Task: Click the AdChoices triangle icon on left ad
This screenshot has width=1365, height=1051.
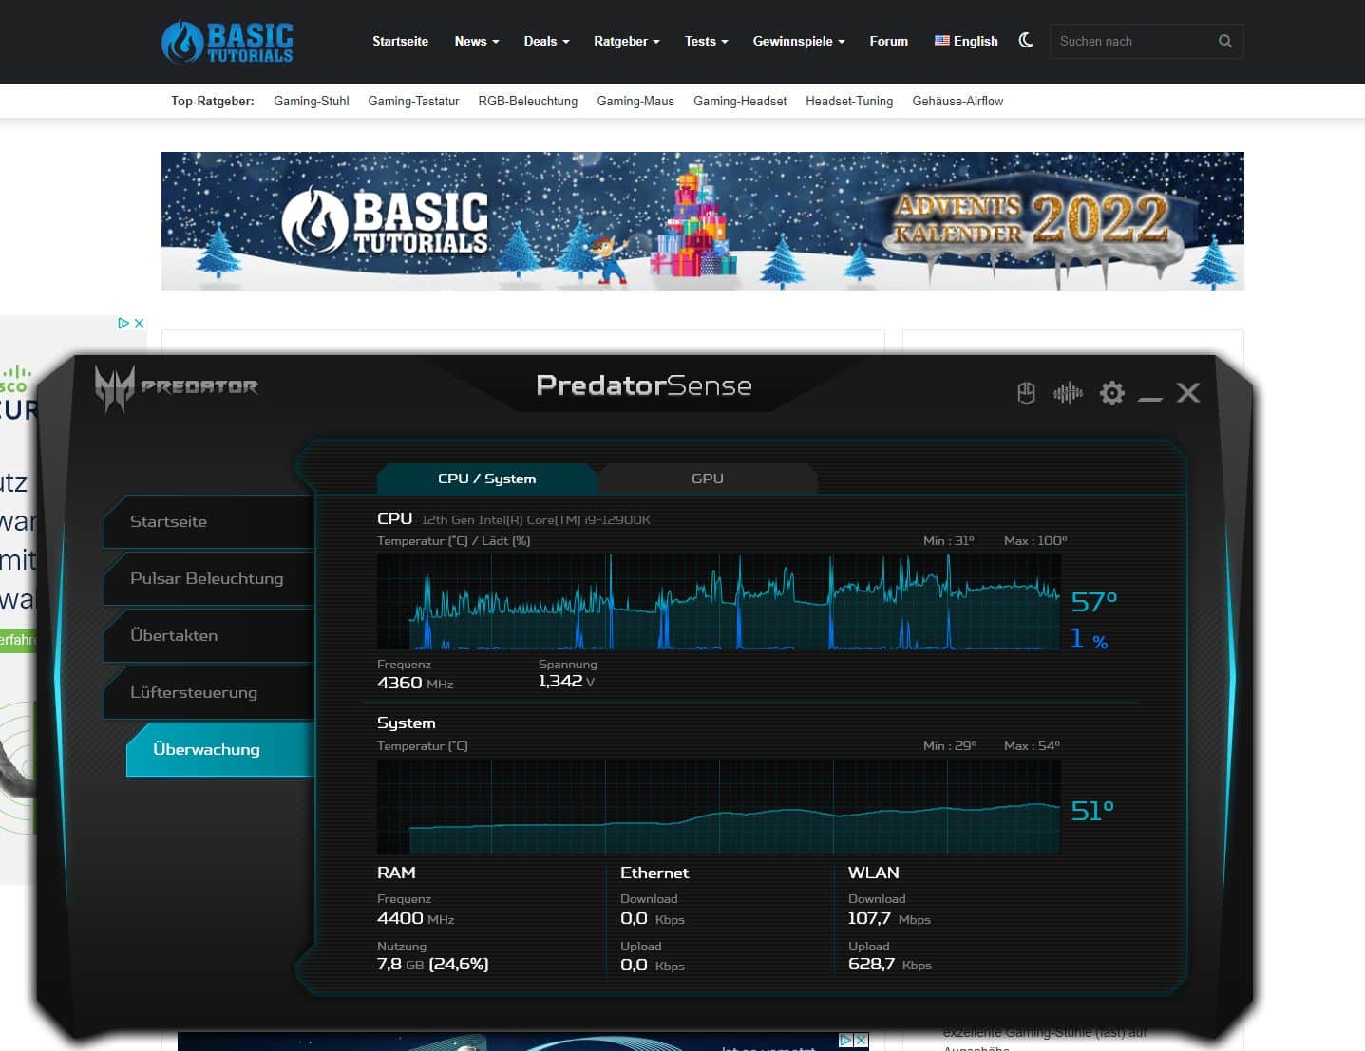Action: point(123,323)
